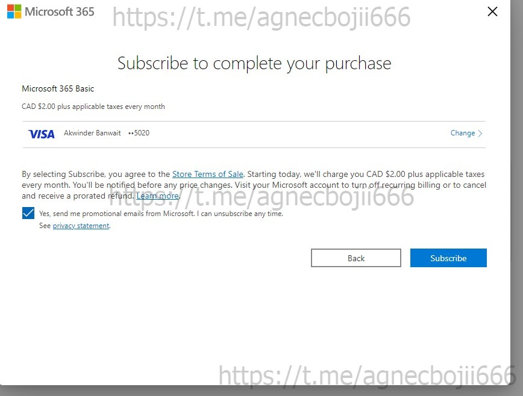Open the Learn more link
This screenshot has width=523, height=396.
point(157,196)
